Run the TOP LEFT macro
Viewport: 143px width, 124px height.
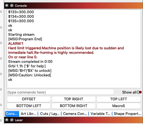click(x=119, y=99)
